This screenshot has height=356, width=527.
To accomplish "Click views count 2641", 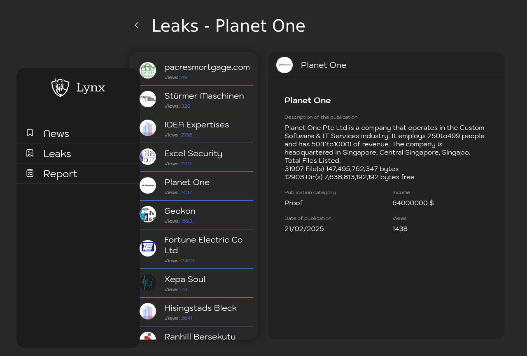I will (x=187, y=318).
